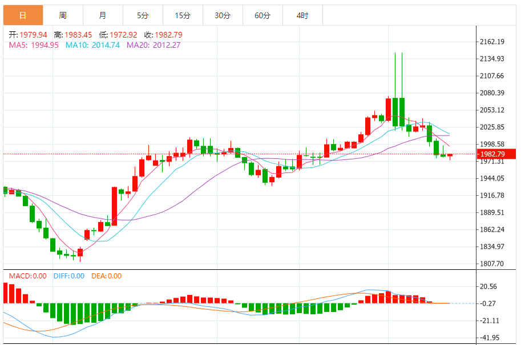The image size is (521, 345).
Task: Click the -41.95 MACD axis label
Action: coord(490,338)
